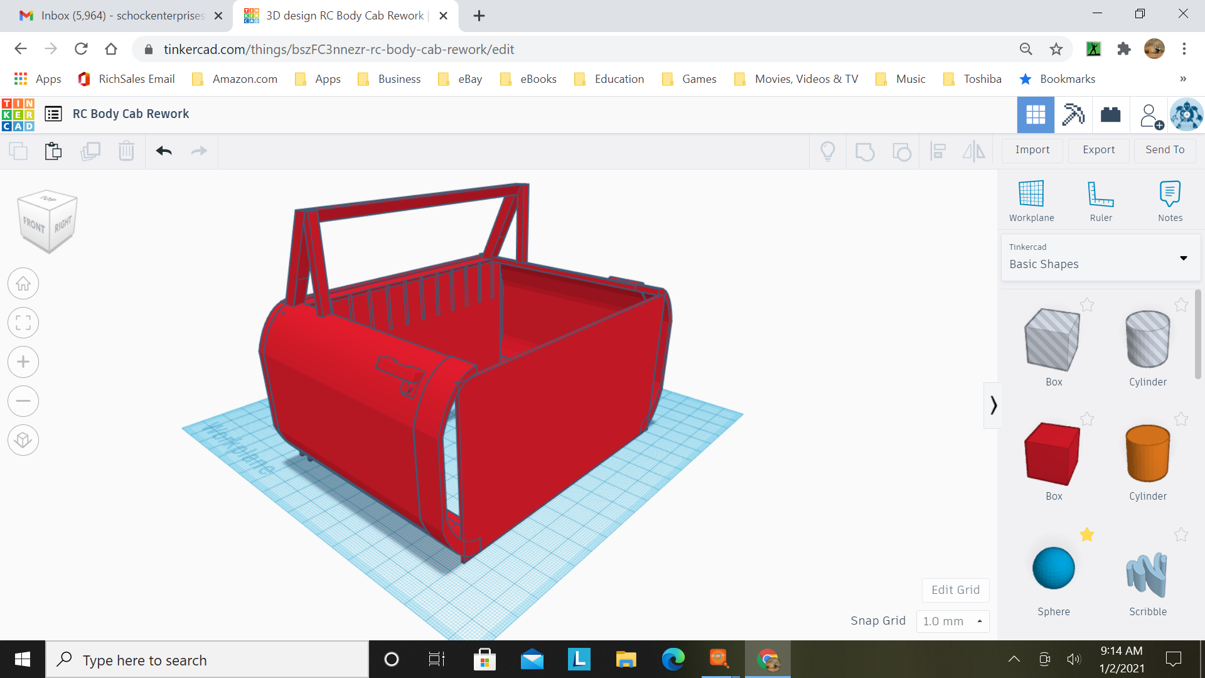
Task: Click Fit all in view button
Action: [x=23, y=323]
